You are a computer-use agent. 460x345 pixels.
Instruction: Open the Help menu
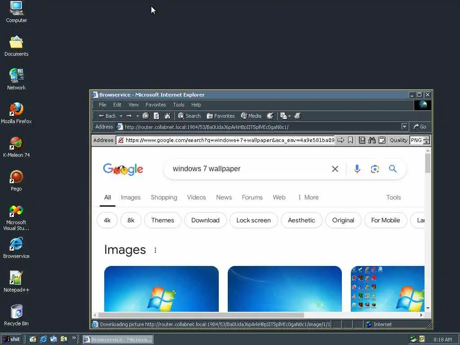pyautogui.click(x=196, y=105)
